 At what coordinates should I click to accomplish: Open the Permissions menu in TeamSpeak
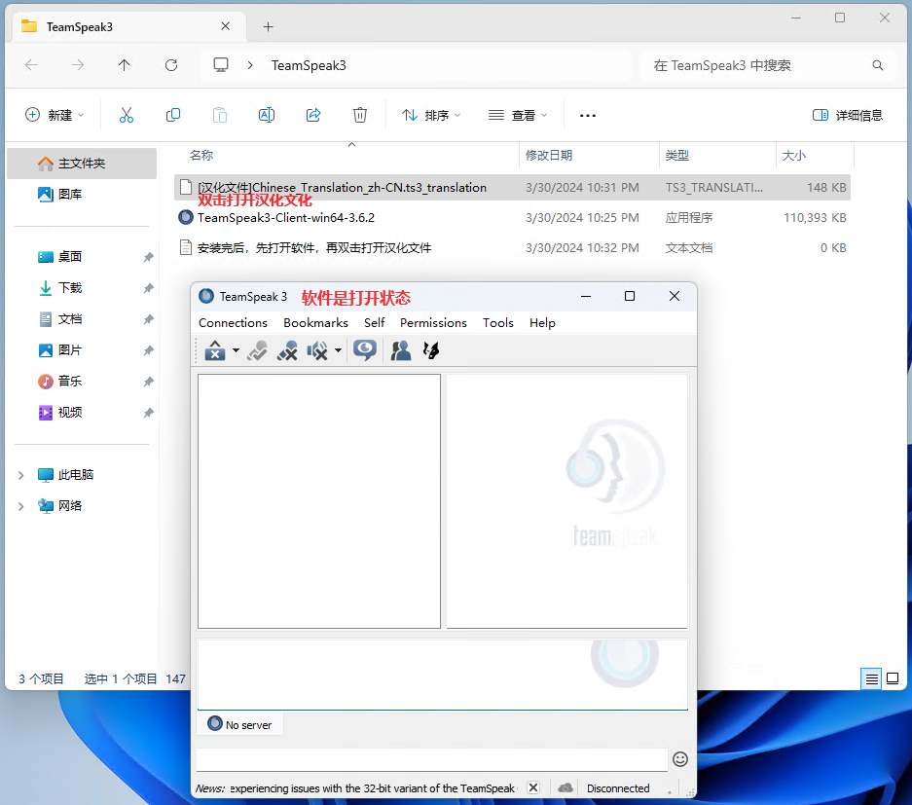click(433, 323)
